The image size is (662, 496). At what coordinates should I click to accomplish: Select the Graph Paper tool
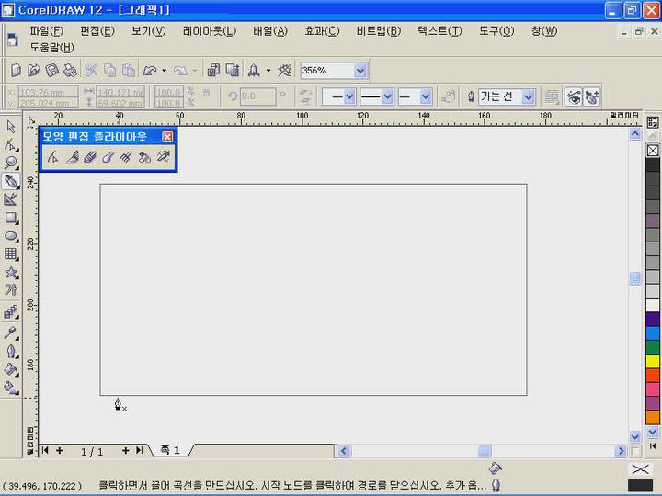pyautogui.click(x=11, y=254)
